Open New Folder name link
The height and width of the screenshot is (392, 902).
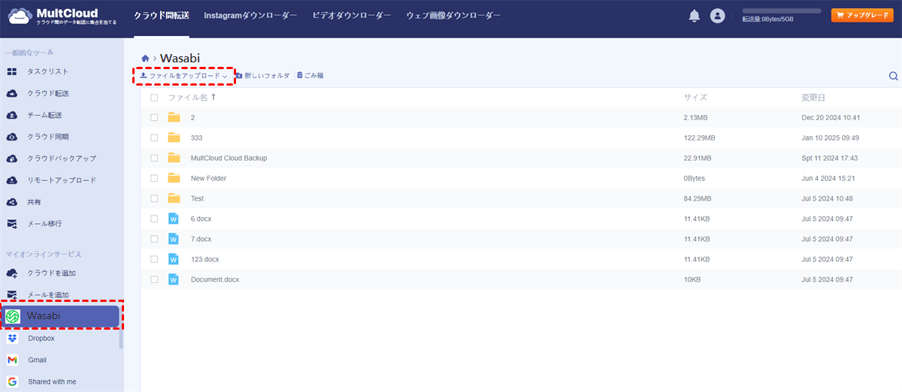coord(208,178)
